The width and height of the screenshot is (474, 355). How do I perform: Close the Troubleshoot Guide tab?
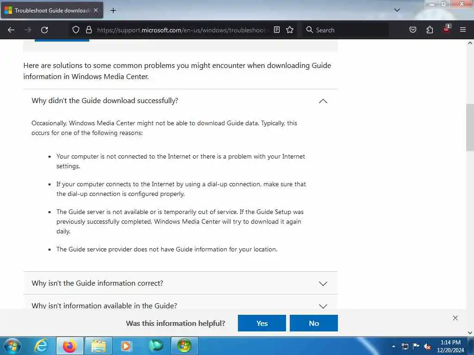96,10
